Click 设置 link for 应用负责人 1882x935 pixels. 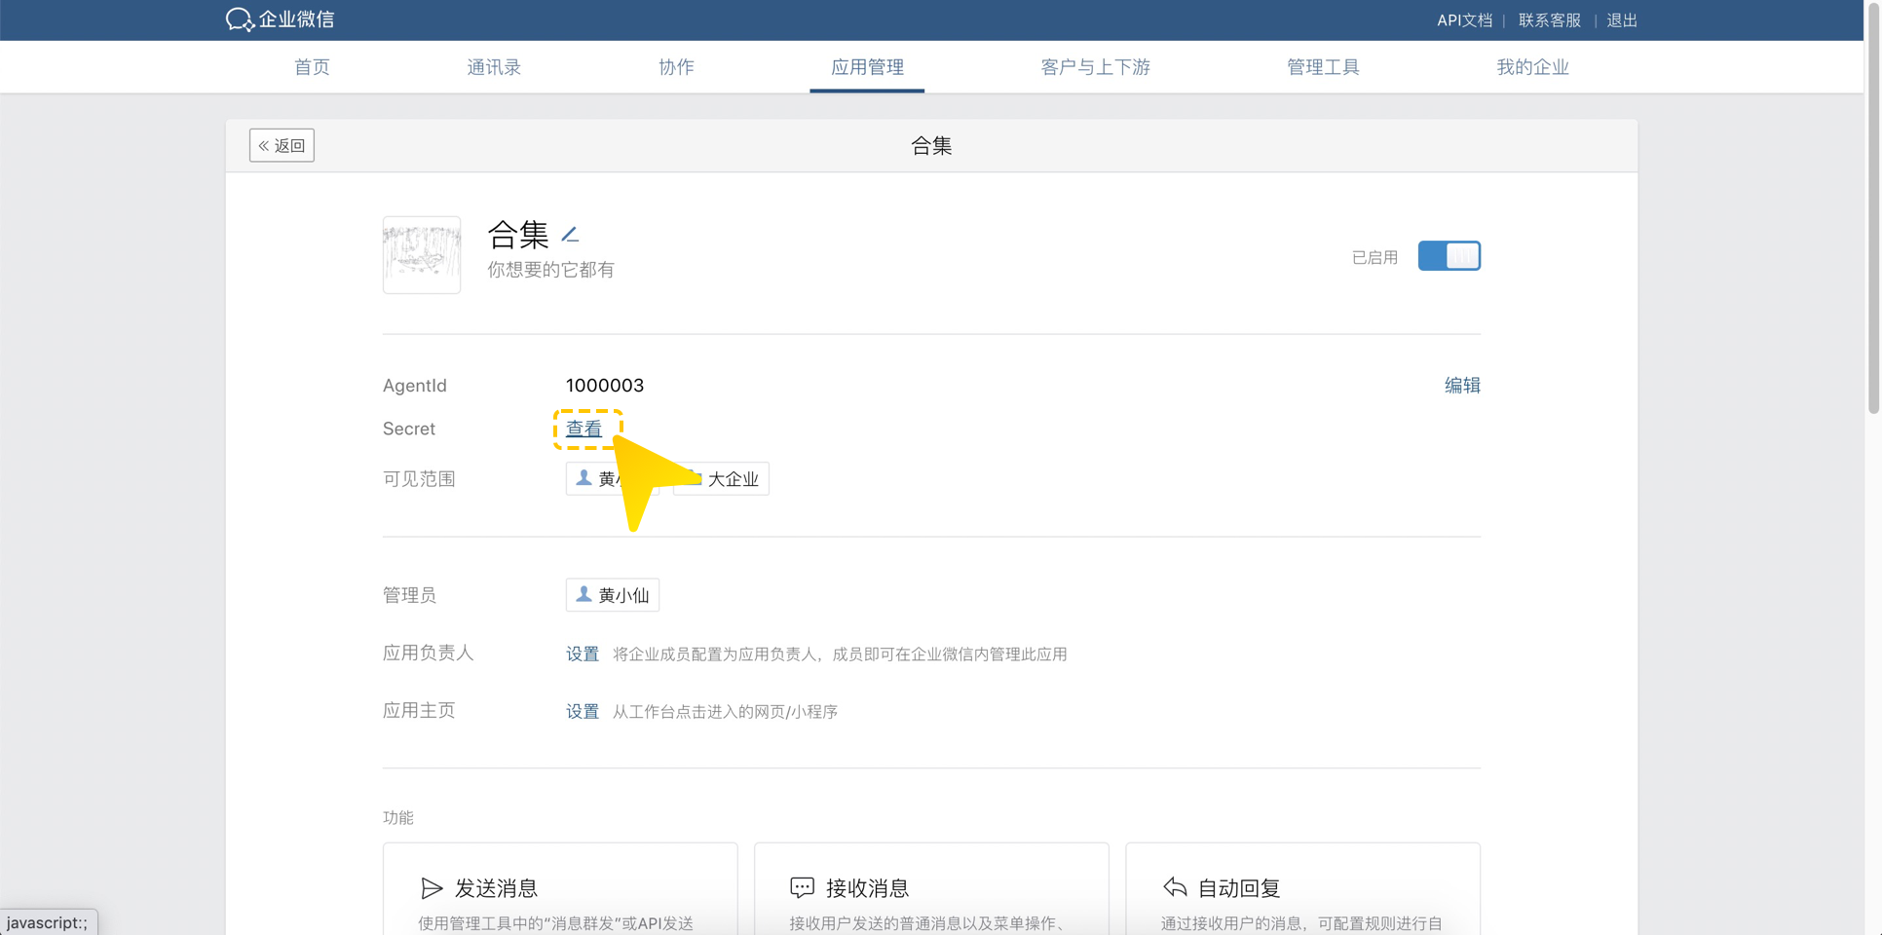[x=583, y=654]
